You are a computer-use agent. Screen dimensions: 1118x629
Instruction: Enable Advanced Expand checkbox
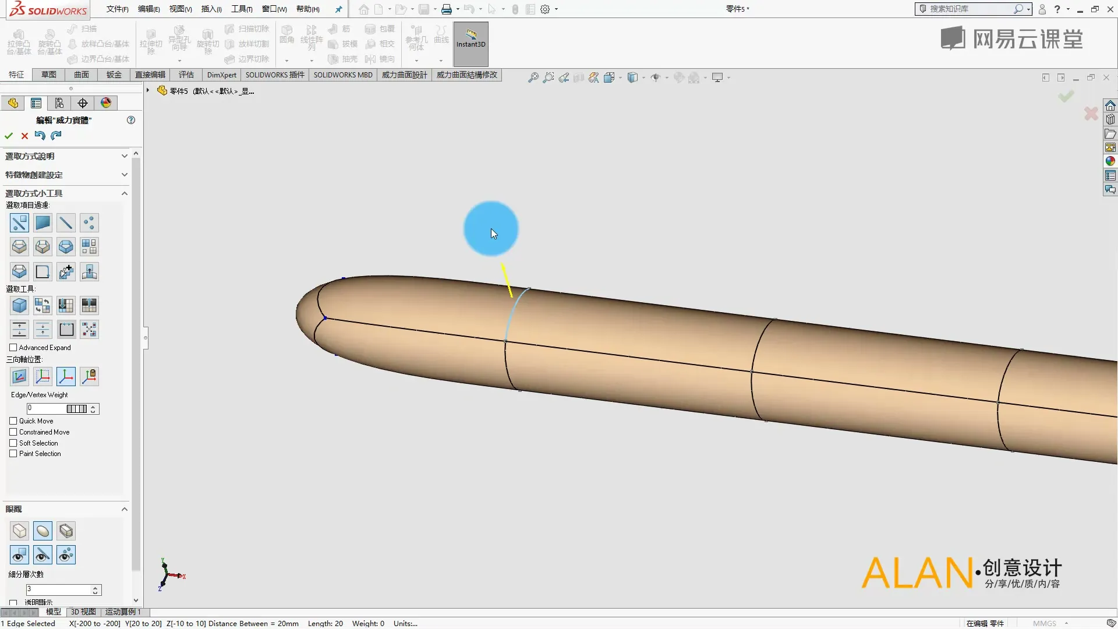[x=13, y=348]
